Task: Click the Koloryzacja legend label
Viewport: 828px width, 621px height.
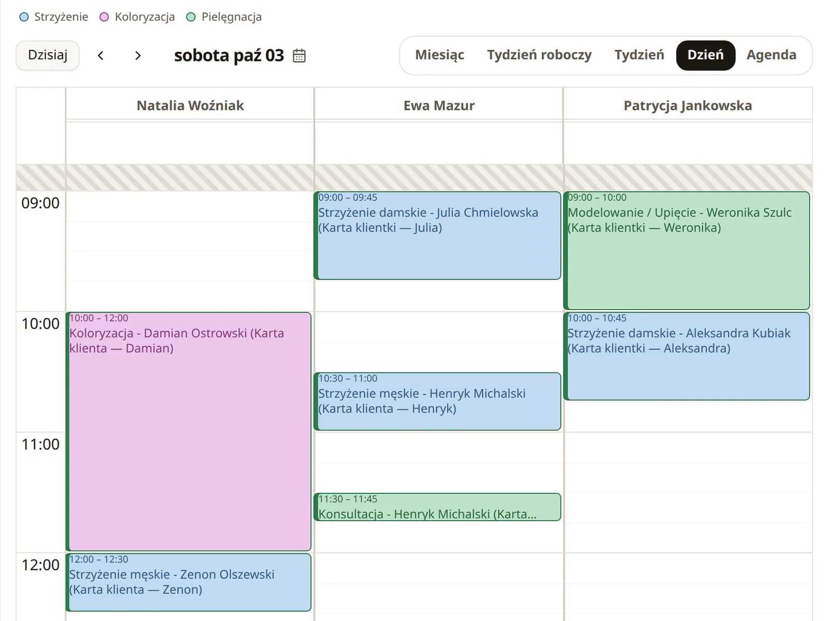Action: coord(145,17)
